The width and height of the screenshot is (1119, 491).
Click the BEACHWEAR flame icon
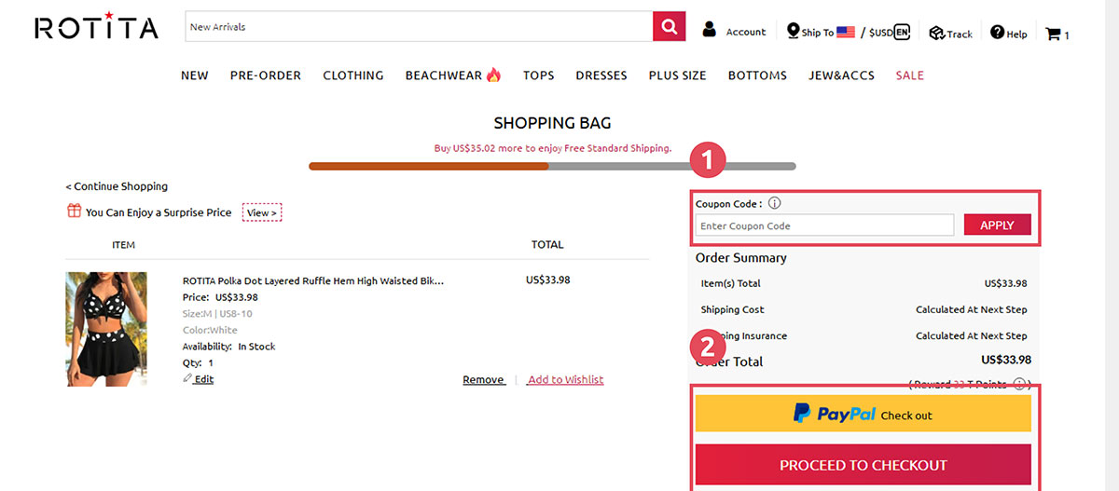[x=493, y=75]
